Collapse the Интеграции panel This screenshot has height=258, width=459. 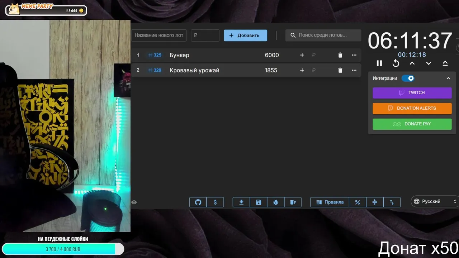click(x=448, y=78)
